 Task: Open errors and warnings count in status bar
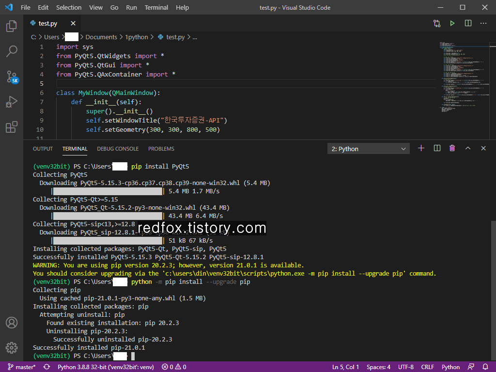174,367
